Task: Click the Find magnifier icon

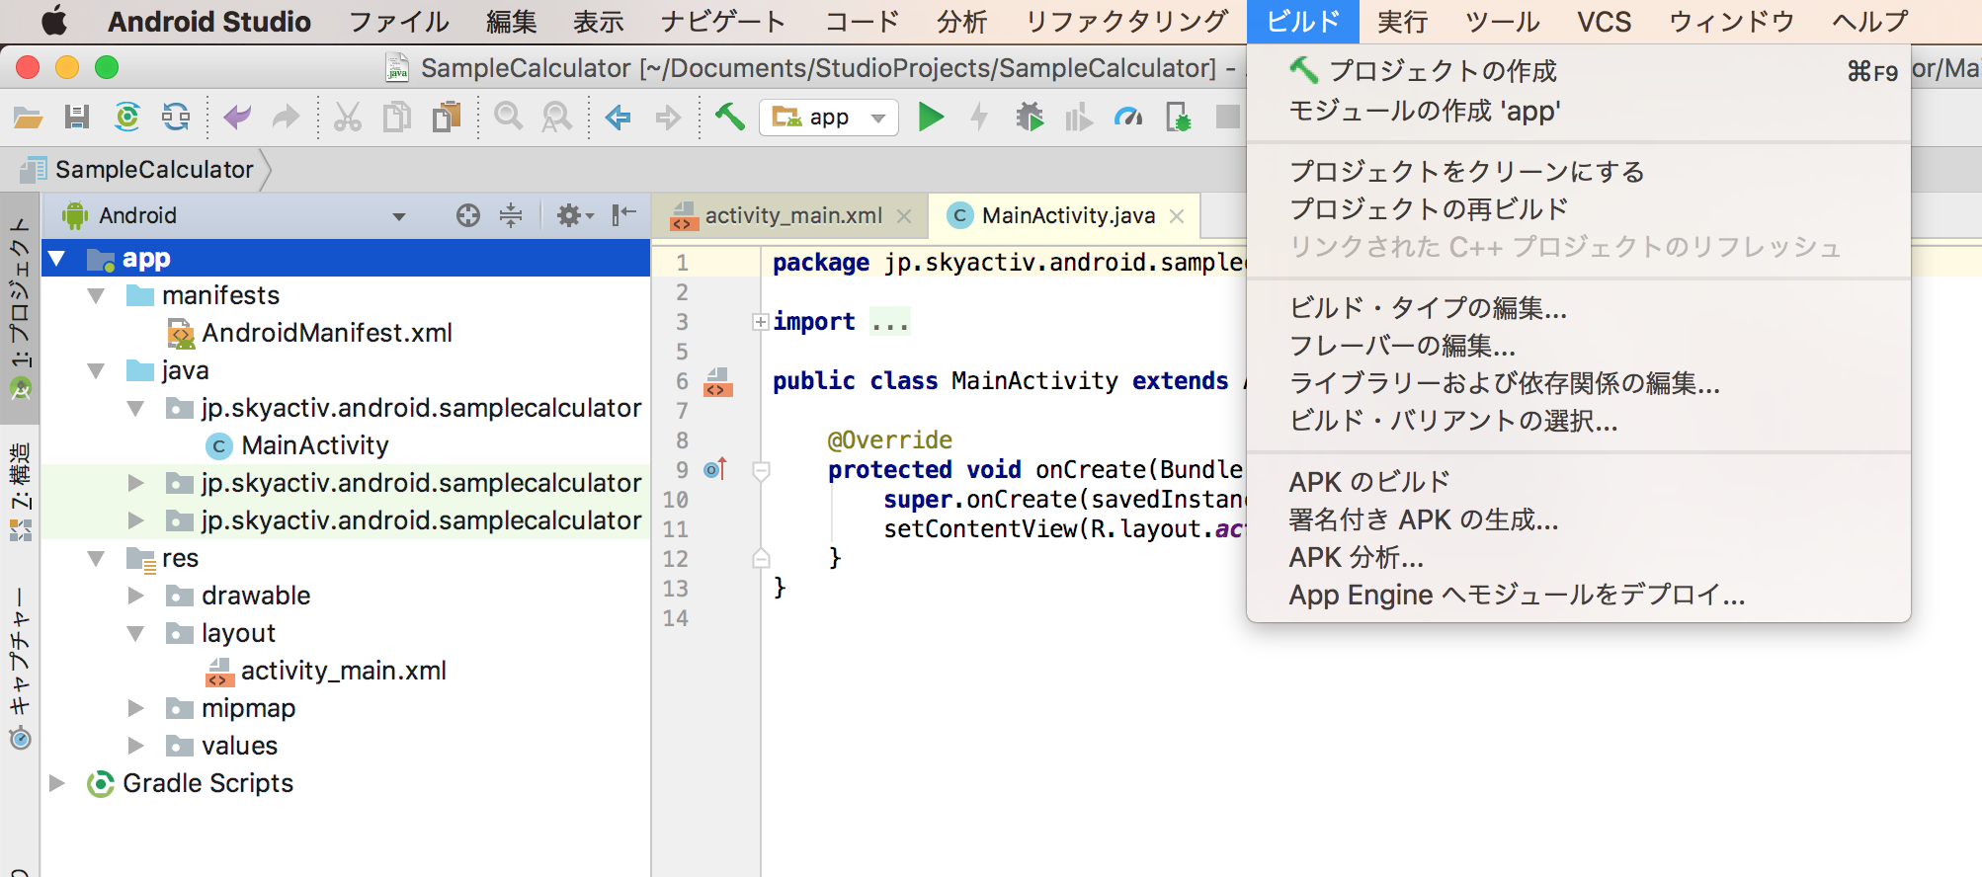Action: click(508, 118)
